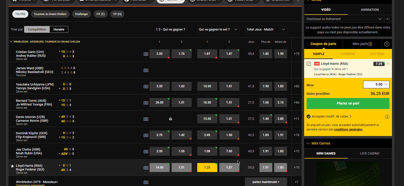Select Sandgren match winner odds 1.62
The height and width of the screenshot is (186, 404).
(181, 86)
